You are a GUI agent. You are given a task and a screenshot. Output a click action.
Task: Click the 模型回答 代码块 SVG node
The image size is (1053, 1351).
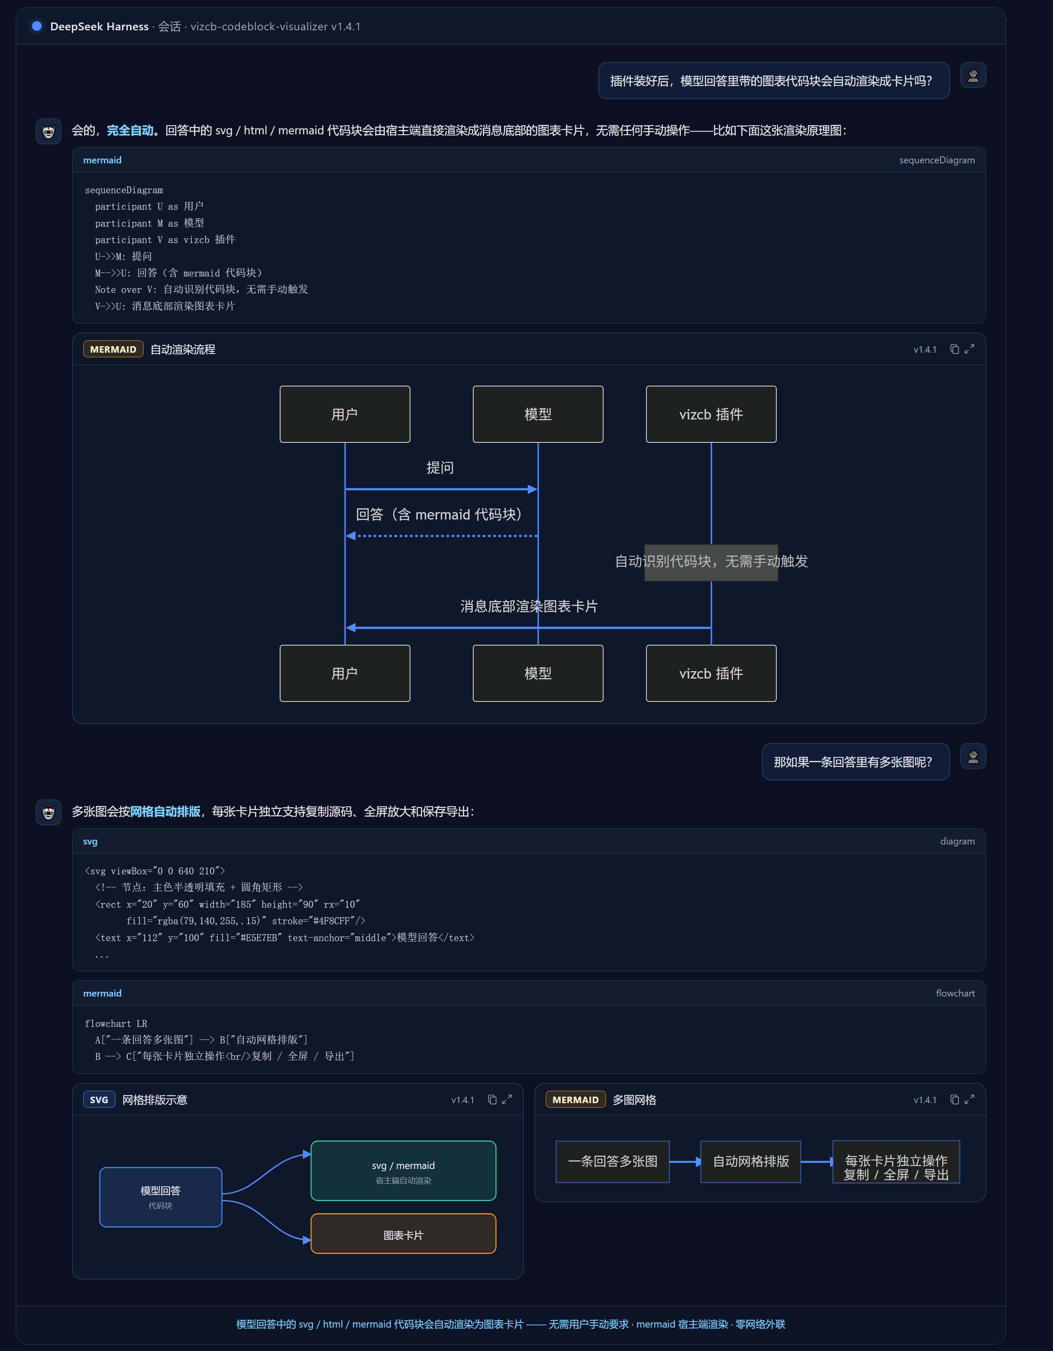[161, 1197]
